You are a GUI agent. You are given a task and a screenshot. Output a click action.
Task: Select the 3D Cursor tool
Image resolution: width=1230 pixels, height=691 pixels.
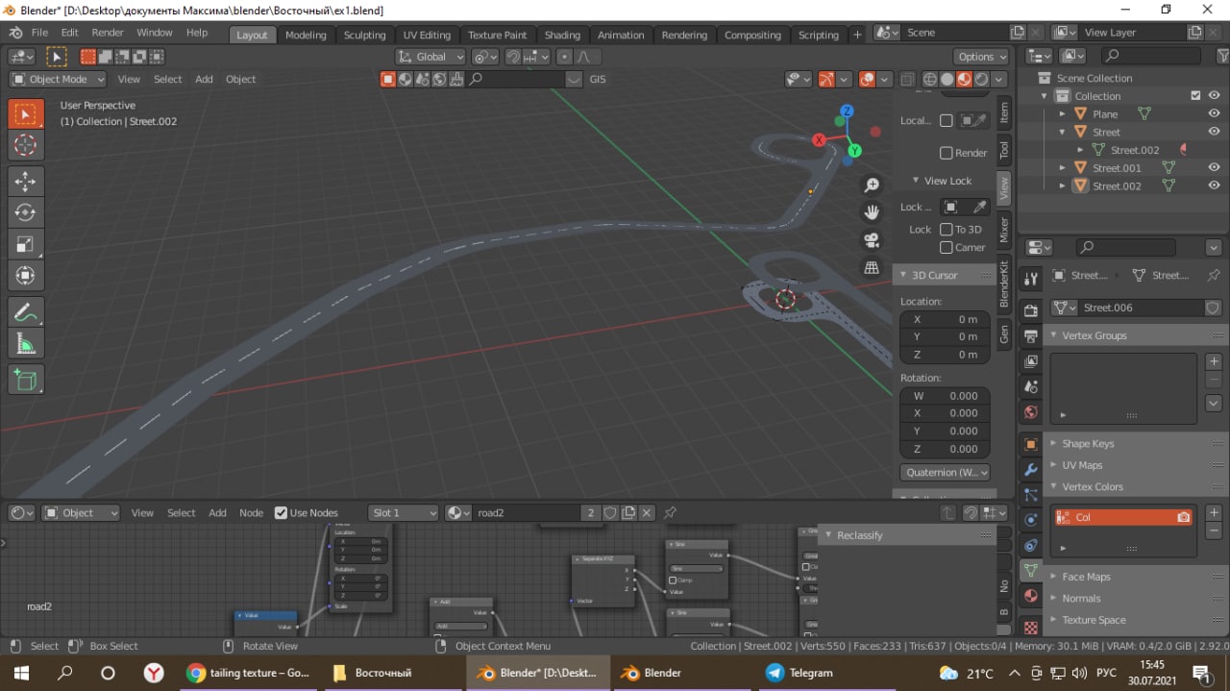click(x=26, y=146)
